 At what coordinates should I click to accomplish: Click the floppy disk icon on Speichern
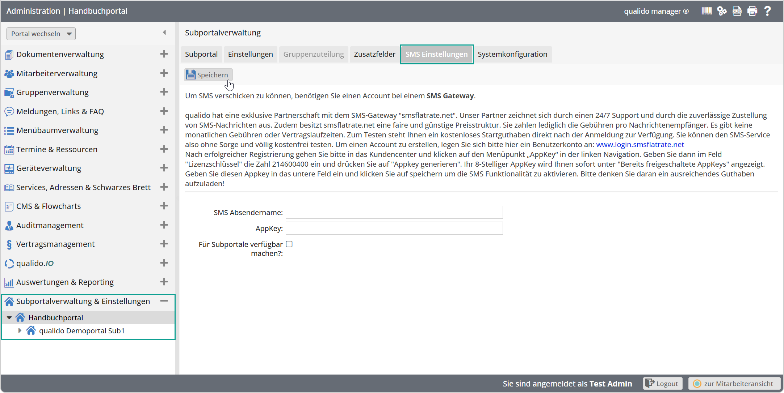pyautogui.click(x=190, y=75)
